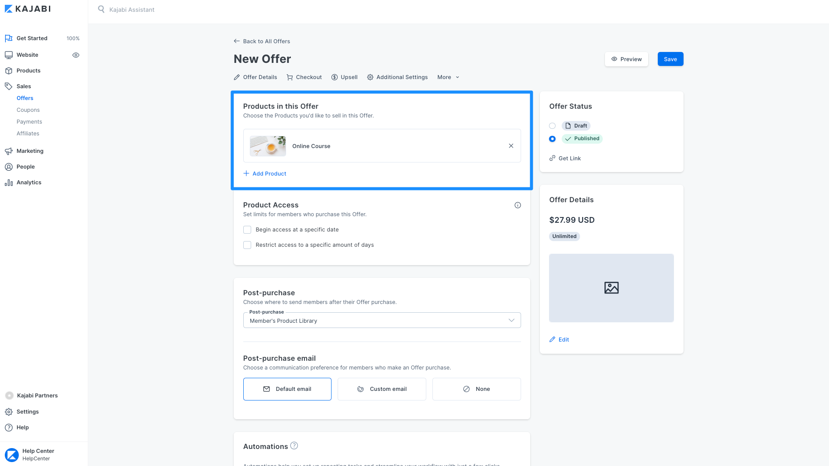The height and width of the screenshot is (466, 829).
Task: Select the Default email option
Action: [x=287, y=389]
